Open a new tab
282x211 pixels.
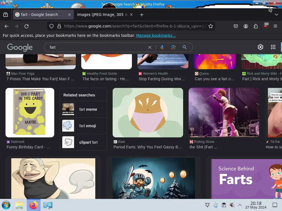[142, 15]
